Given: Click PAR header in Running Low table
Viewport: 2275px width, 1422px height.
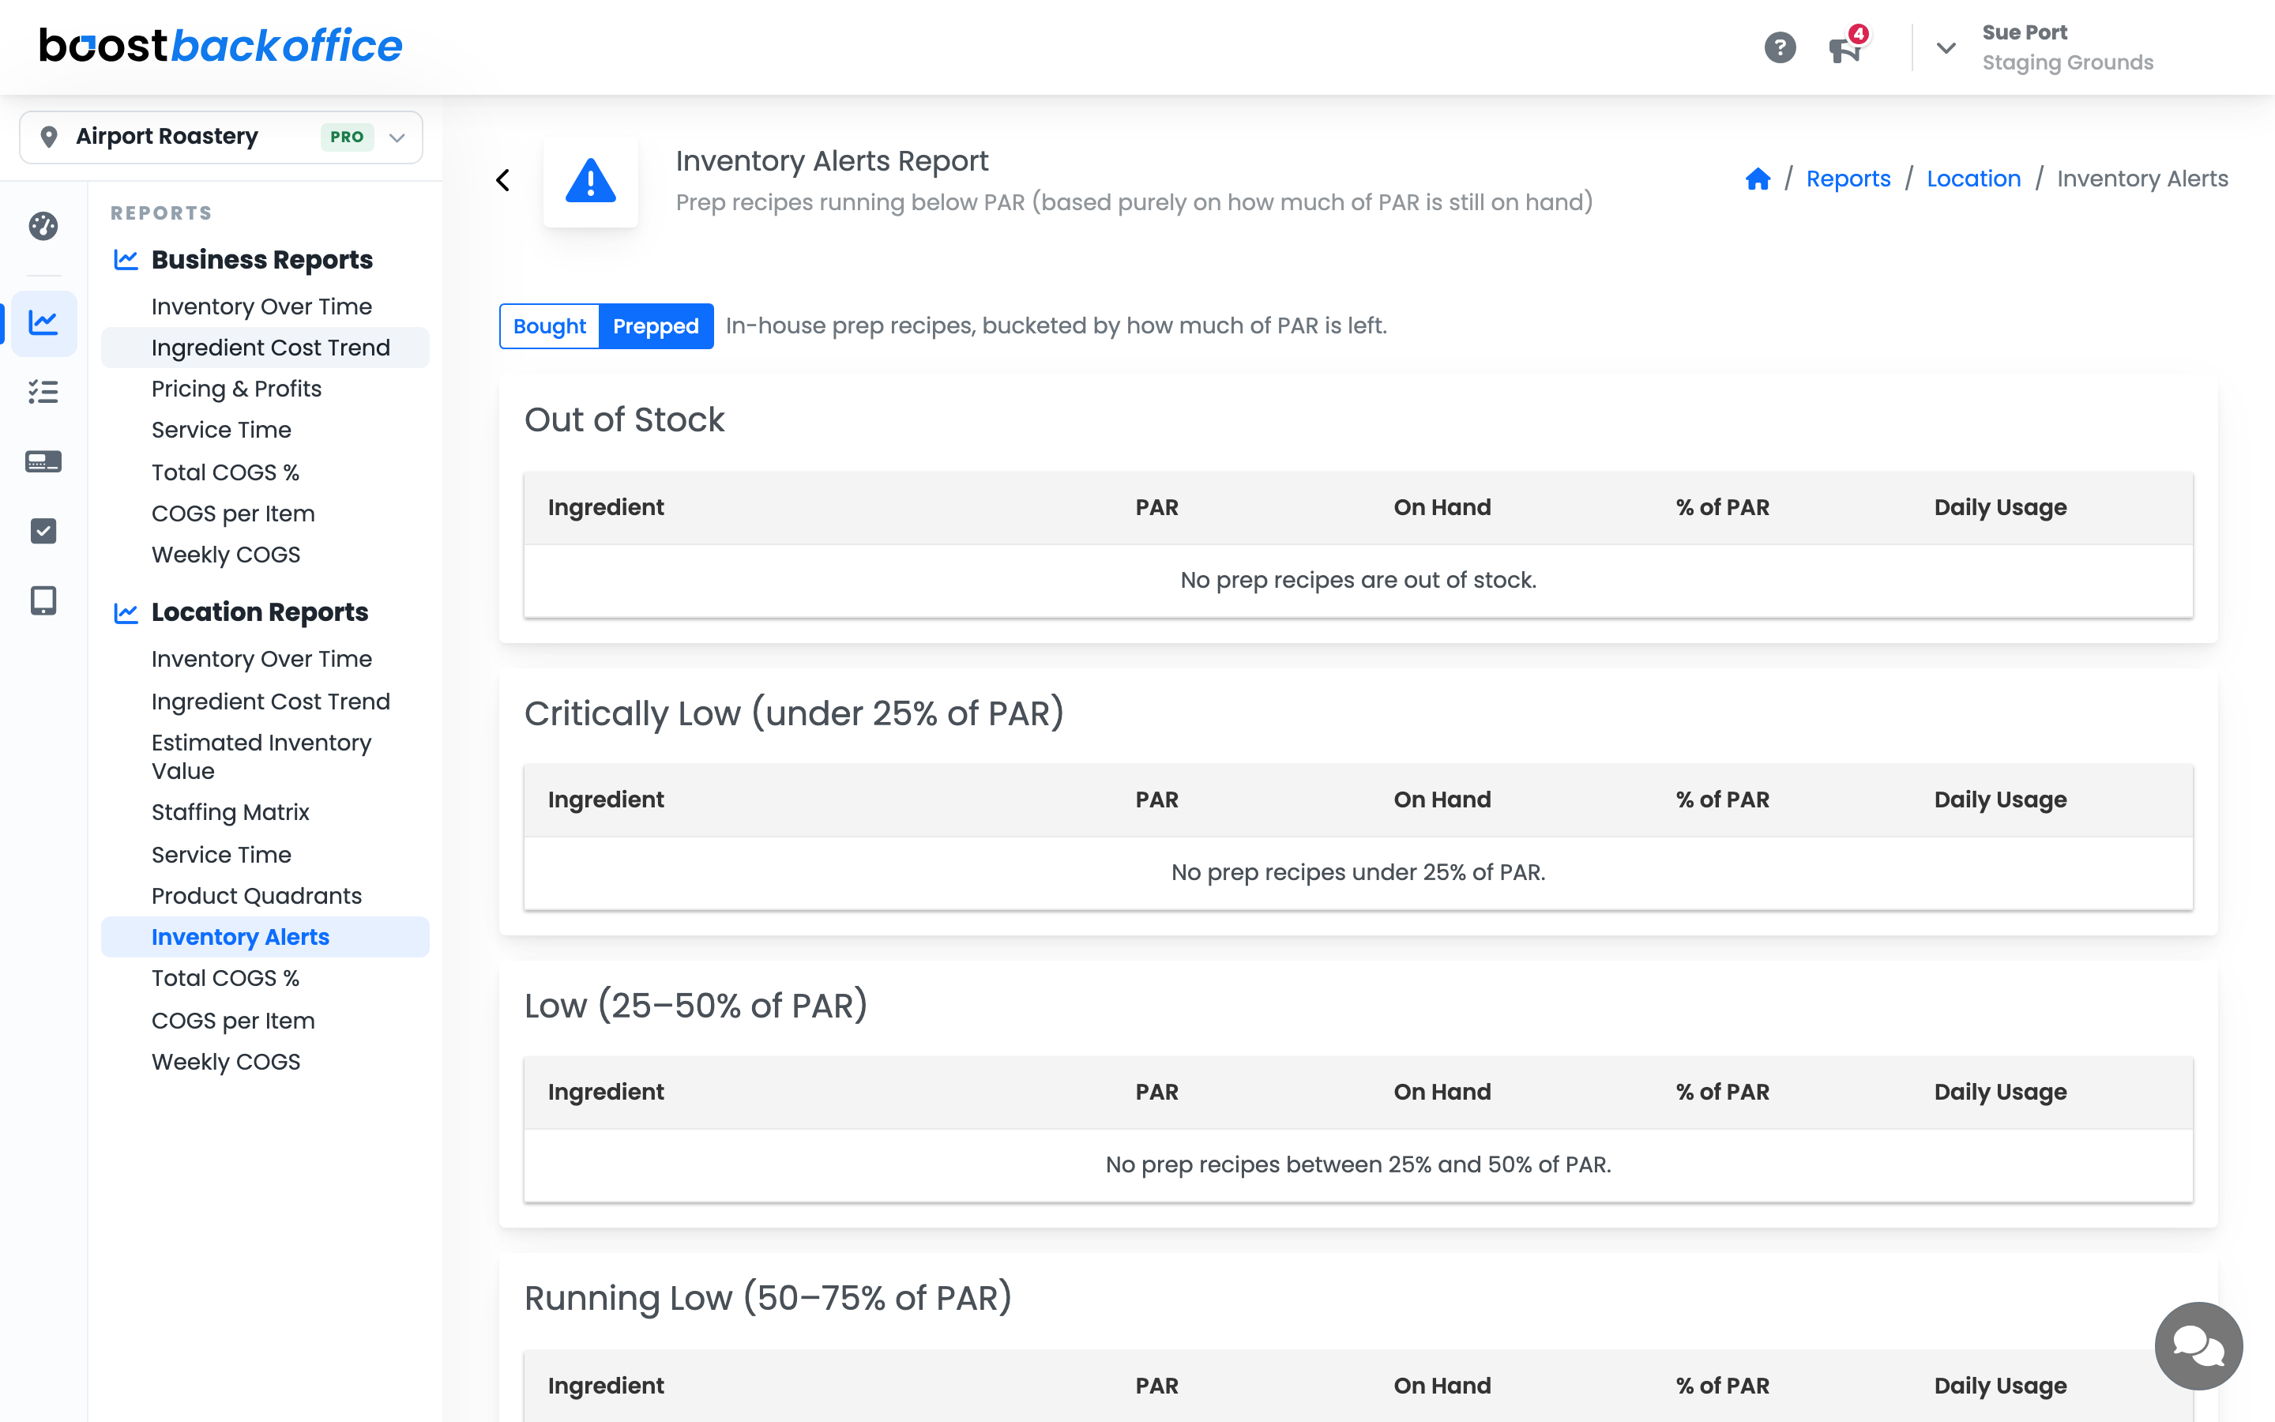Looking at the screenshot, I should [x=1156, y=1386].
